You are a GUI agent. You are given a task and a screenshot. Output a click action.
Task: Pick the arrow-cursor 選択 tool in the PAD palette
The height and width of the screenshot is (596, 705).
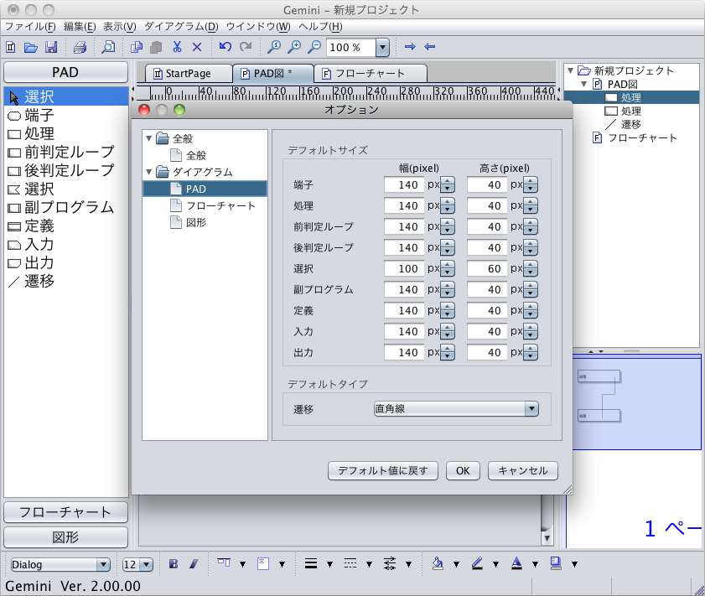[x=66, y=96]
